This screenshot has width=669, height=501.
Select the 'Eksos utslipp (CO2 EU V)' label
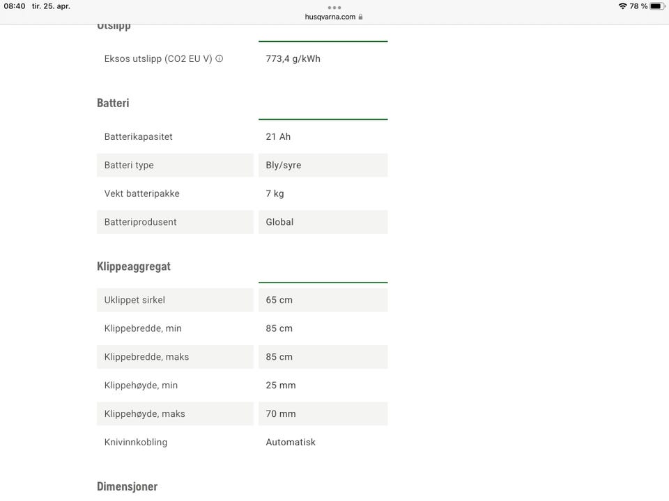tap(158, 58)
